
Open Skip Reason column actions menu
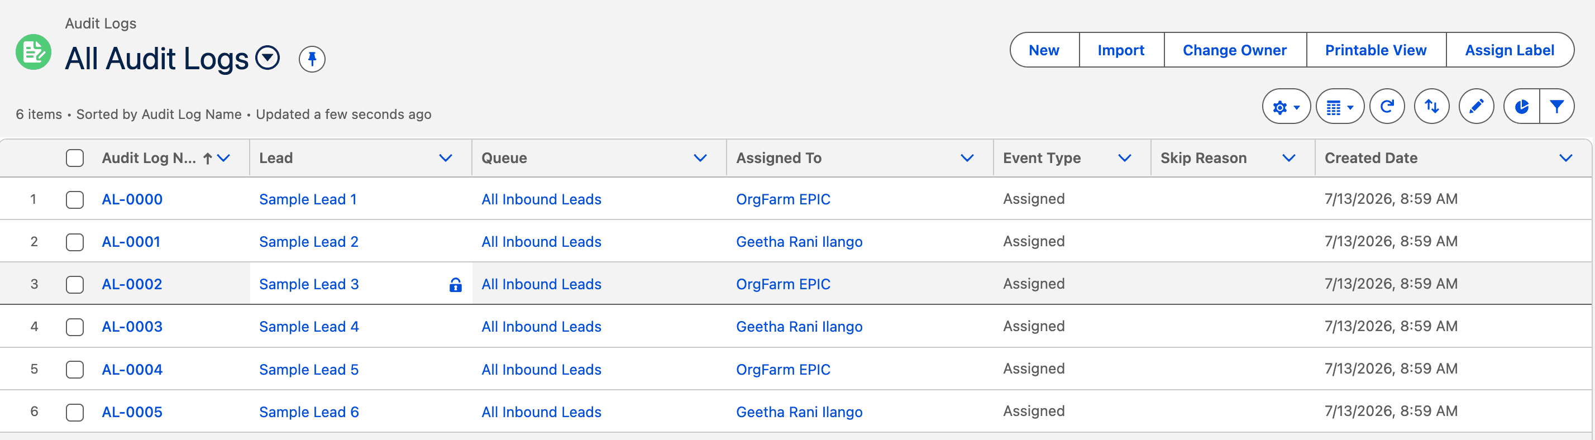[x=1288, y=158]
